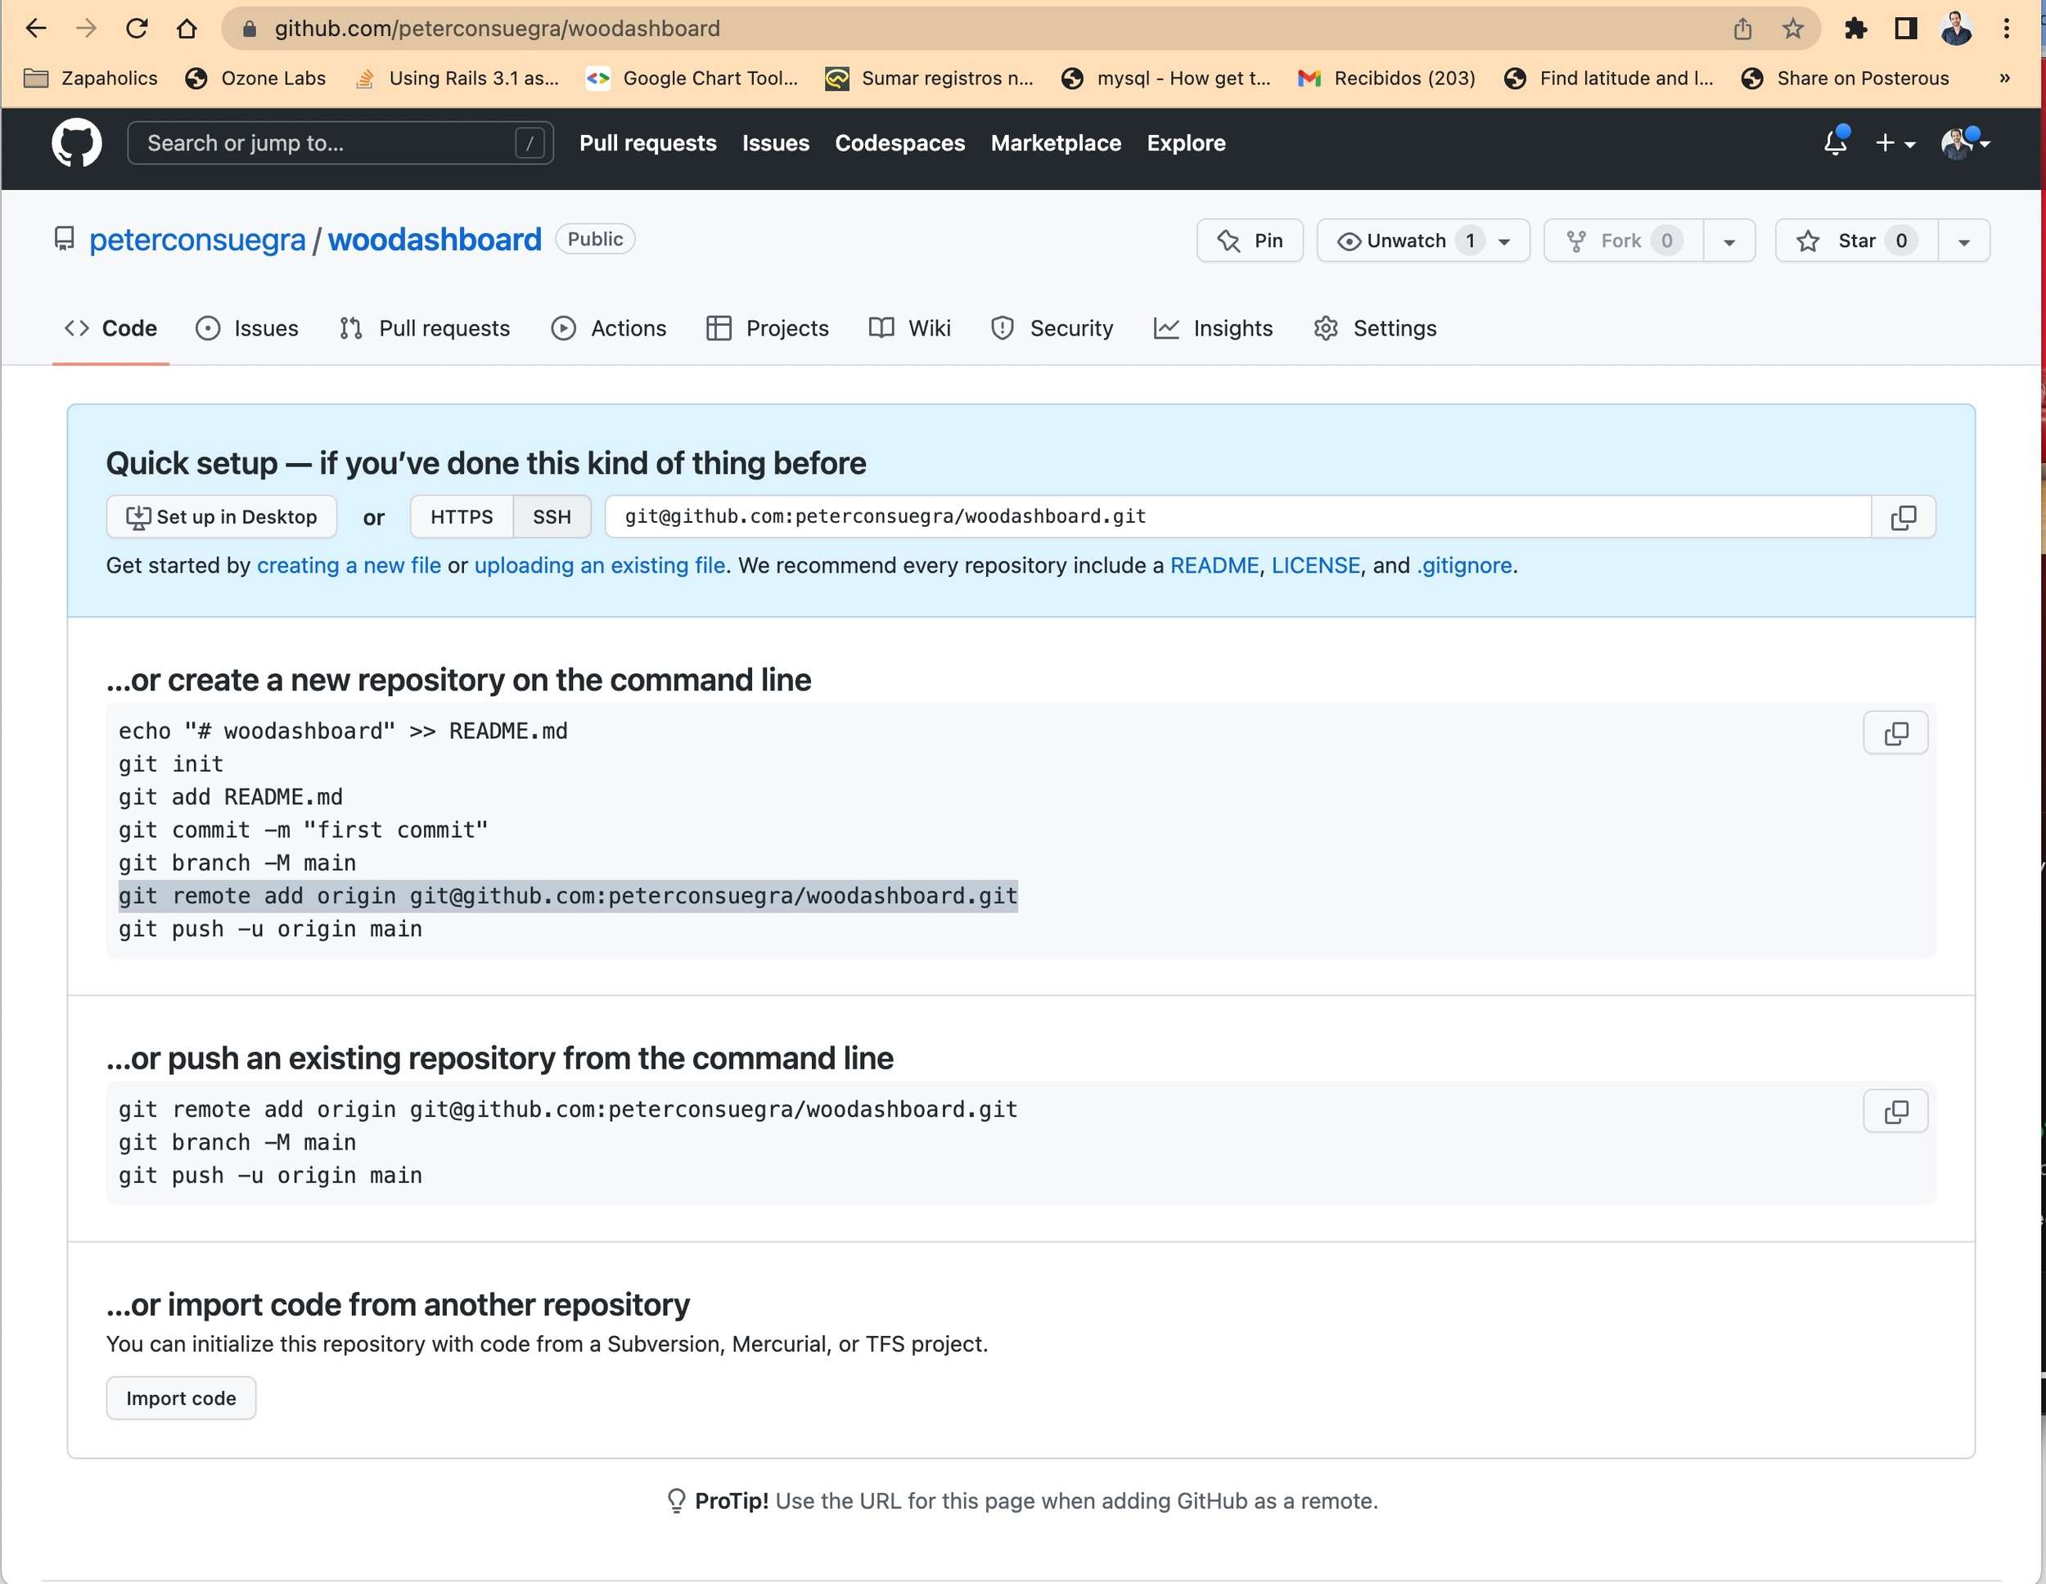The image size is (2046, 1584).
Task: Switch the clone URL to HTTPS
Action: click(x=461, y=517)
